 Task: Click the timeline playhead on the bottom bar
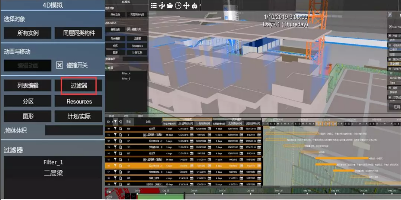pos(185,196)
